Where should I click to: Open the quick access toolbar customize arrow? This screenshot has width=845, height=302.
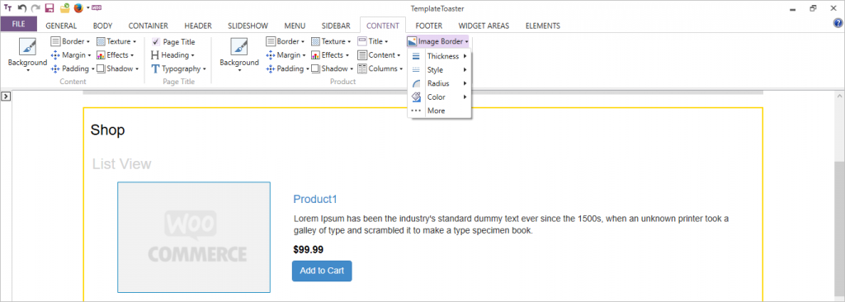tap(87, 8)
